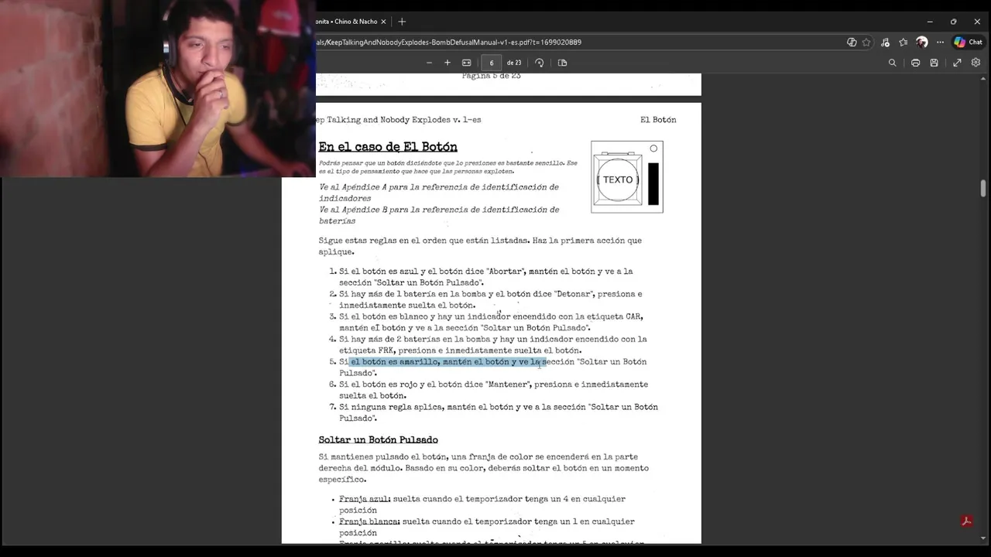Click the Adobe Acrobat icon at bottom right

pos(966,521)
